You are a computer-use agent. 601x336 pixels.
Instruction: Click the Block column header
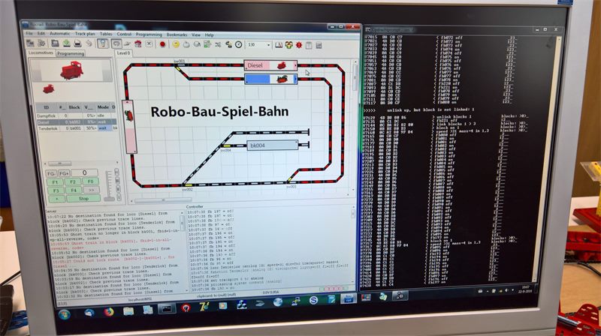point(74,107)
